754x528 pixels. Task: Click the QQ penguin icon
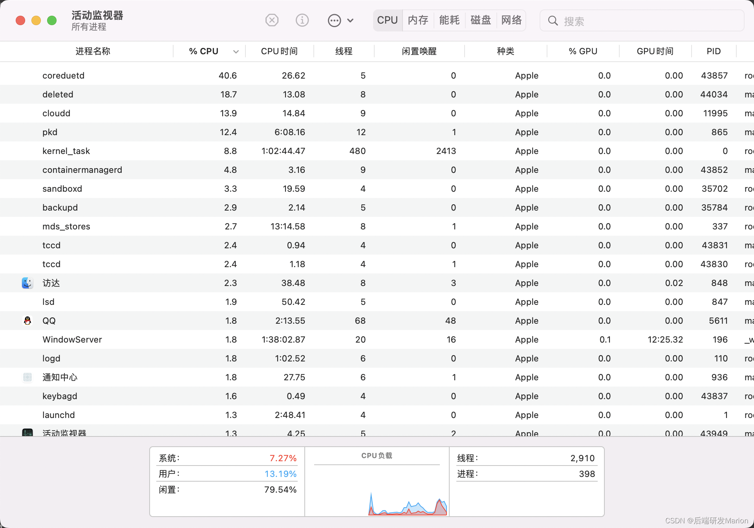(27, 321)
